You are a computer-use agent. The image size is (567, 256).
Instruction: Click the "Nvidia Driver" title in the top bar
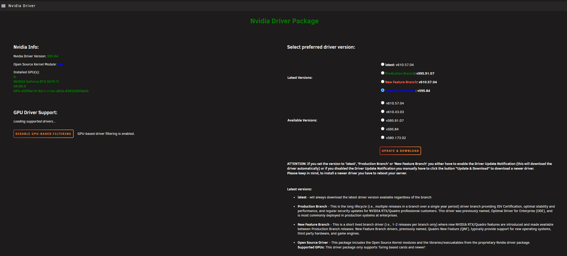22,6
